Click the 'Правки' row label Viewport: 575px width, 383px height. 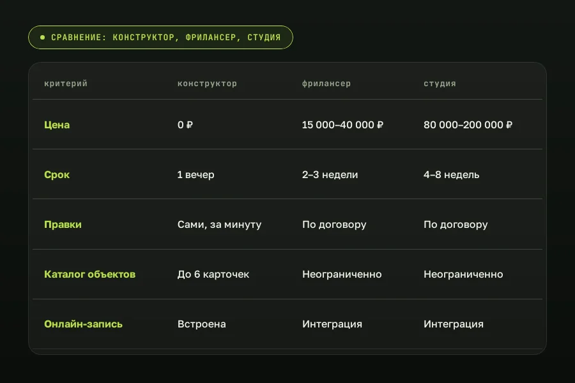[x=63, y=225]
